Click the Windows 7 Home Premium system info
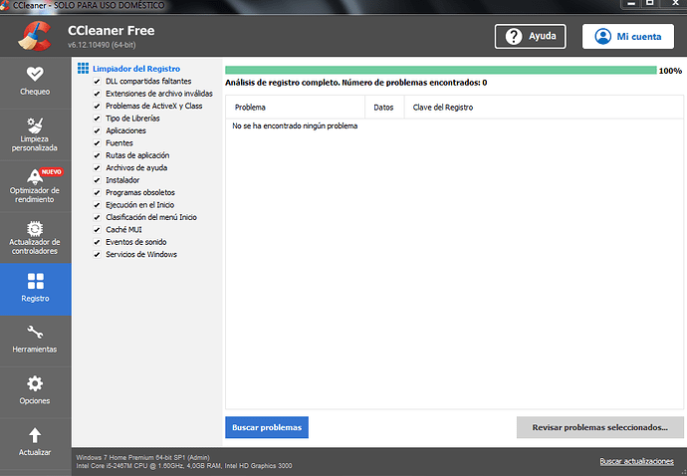 pyautogui.click(x=142, y=457)
